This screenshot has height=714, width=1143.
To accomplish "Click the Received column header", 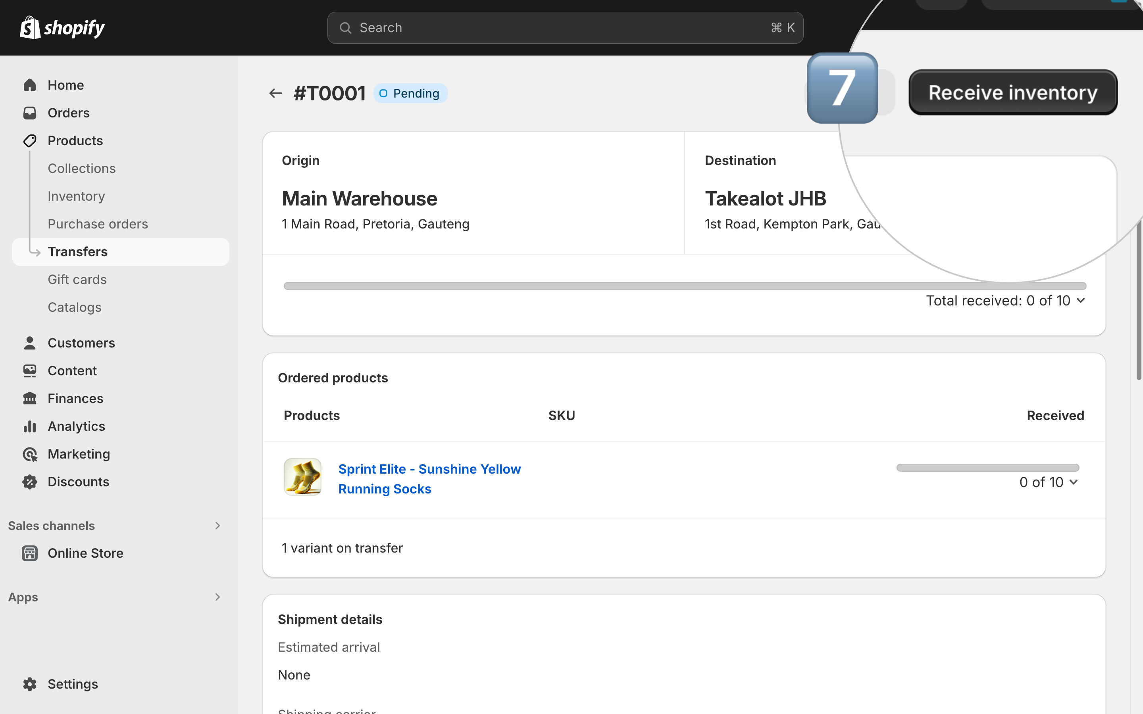I will [x=1055, y=416].
